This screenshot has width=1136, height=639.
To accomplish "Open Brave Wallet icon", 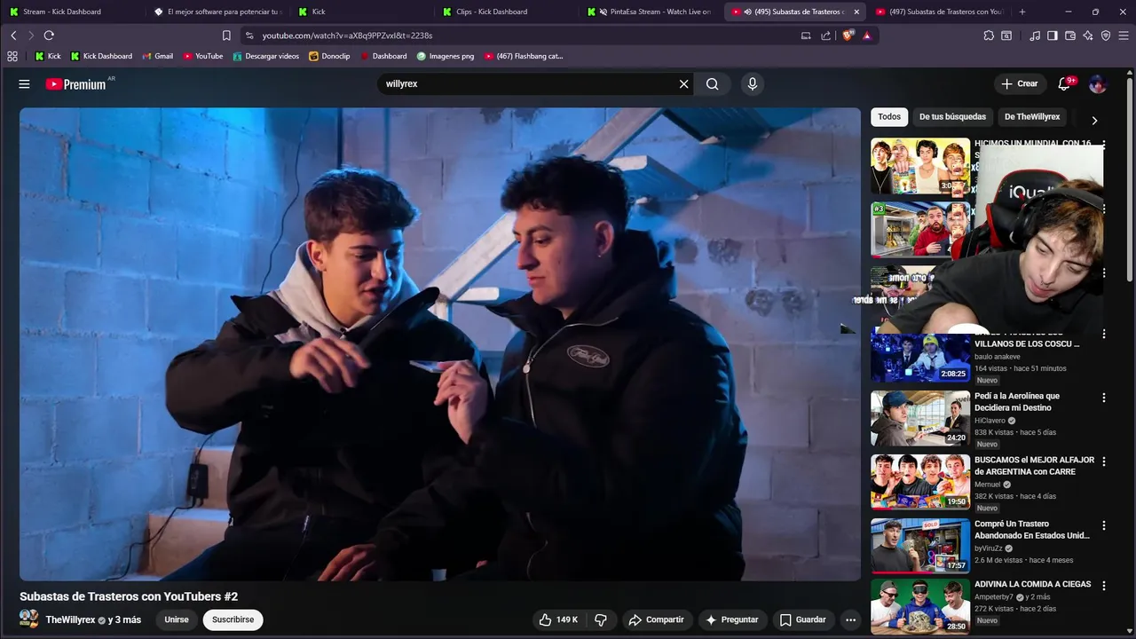I will (x=1070, y=35).
